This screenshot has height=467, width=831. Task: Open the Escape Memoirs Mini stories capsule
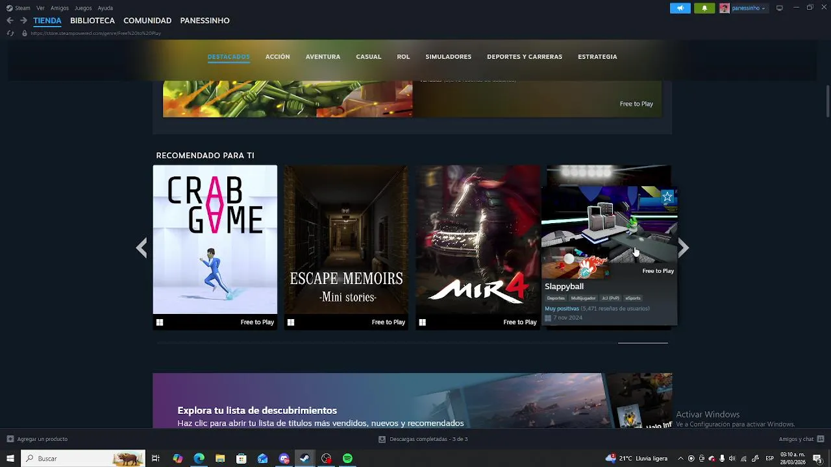tap(346, 239)
